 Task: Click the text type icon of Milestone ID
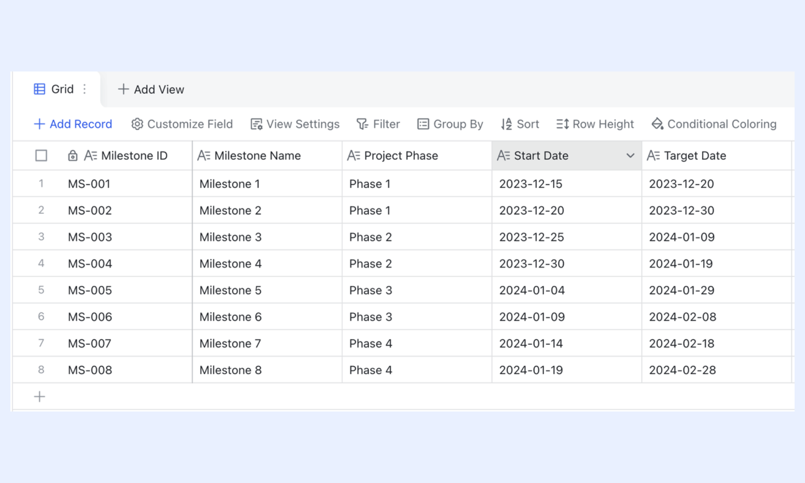(x=91, y=155)
